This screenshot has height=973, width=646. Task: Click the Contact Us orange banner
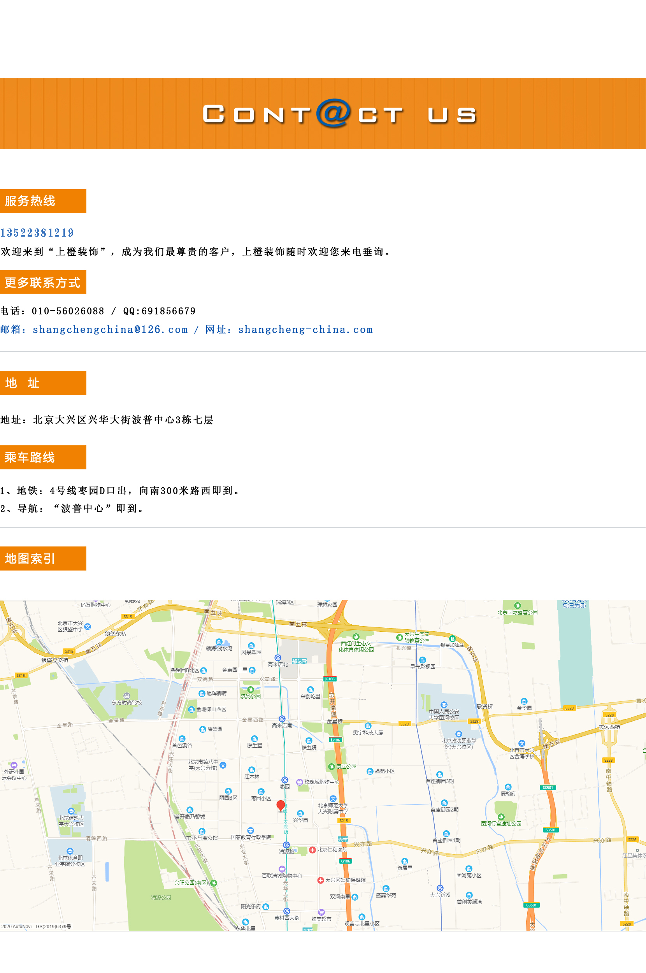click(323, 113)
